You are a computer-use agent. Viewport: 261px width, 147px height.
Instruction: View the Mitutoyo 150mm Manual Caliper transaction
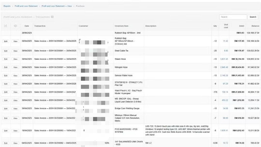pos(15,118)
